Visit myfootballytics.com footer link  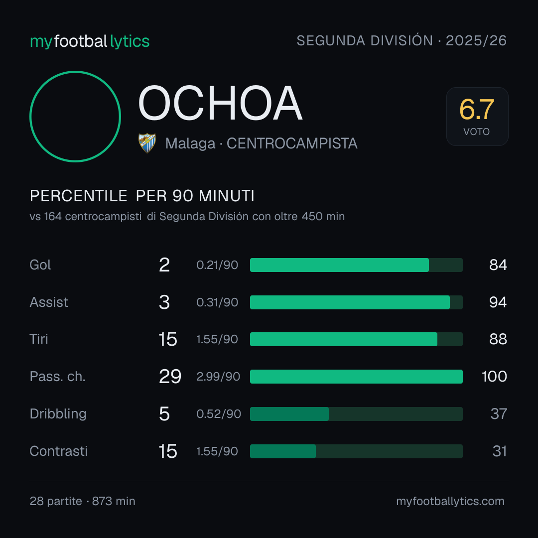tap(450, 501)
